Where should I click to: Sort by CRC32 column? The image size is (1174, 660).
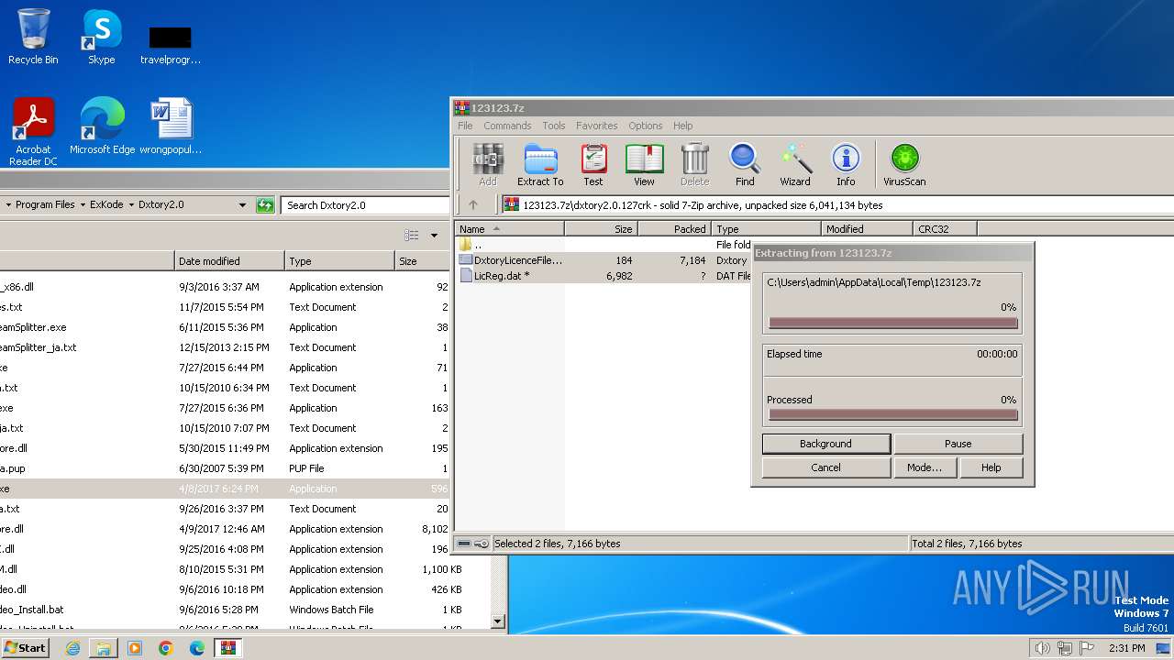tap(945, 229)
